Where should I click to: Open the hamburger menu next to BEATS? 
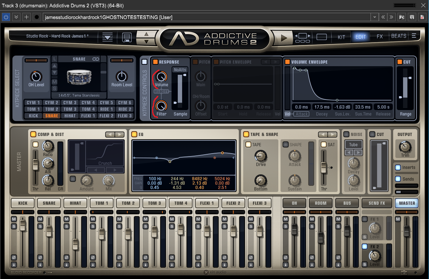coord(414,36)
